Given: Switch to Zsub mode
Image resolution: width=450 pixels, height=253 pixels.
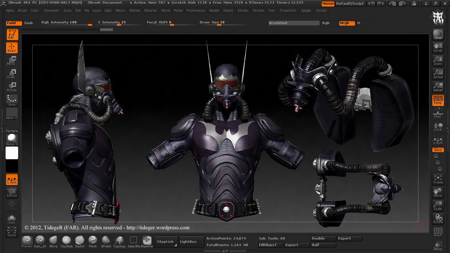Looking at the screenshot, I should (31, 23).
